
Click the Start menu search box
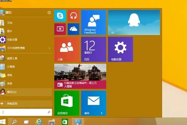(x=26, y=112)
